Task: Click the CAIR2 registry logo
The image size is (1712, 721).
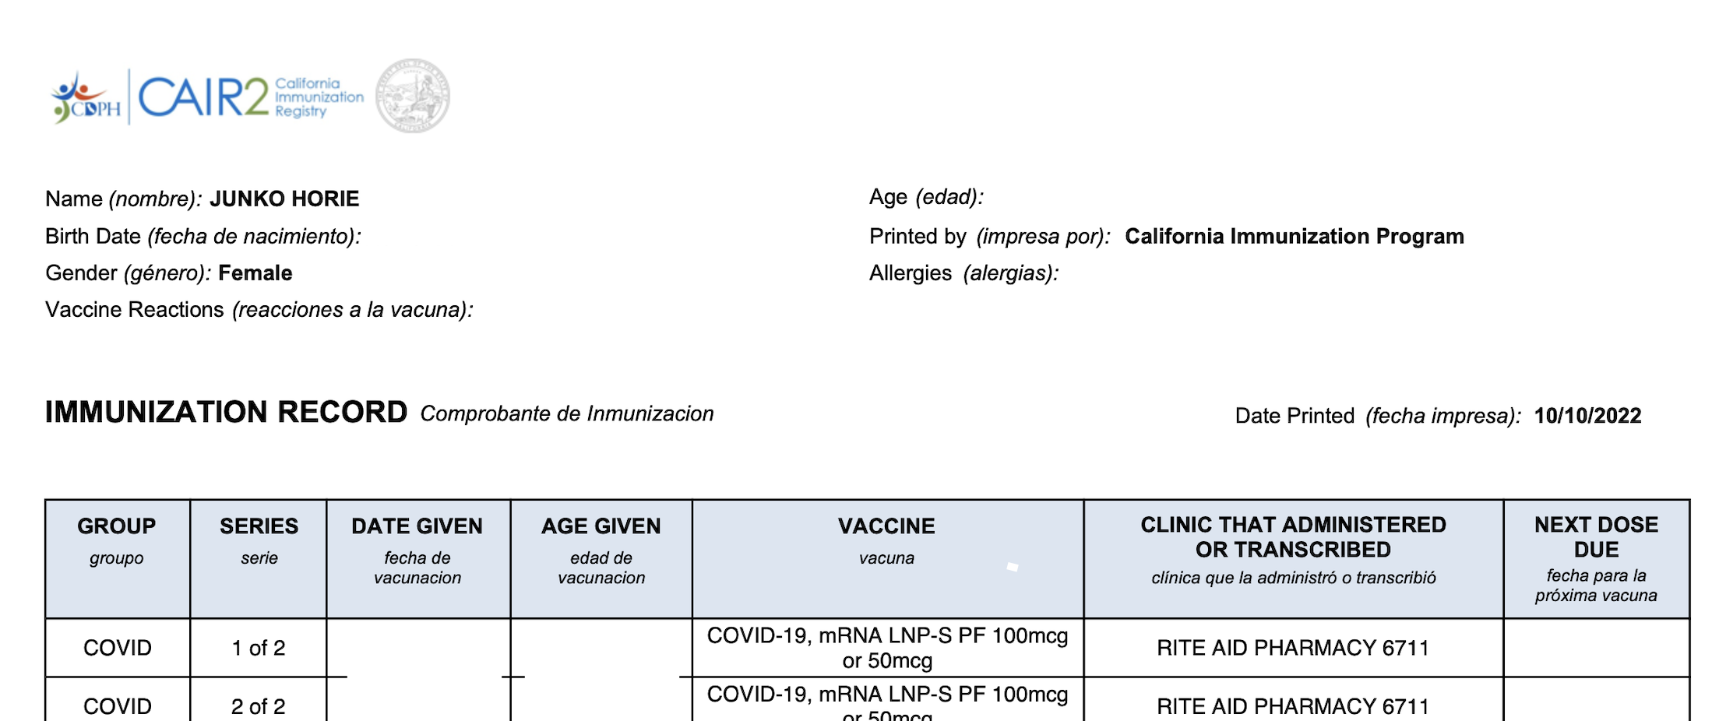Action: click(x=249, y=97)
